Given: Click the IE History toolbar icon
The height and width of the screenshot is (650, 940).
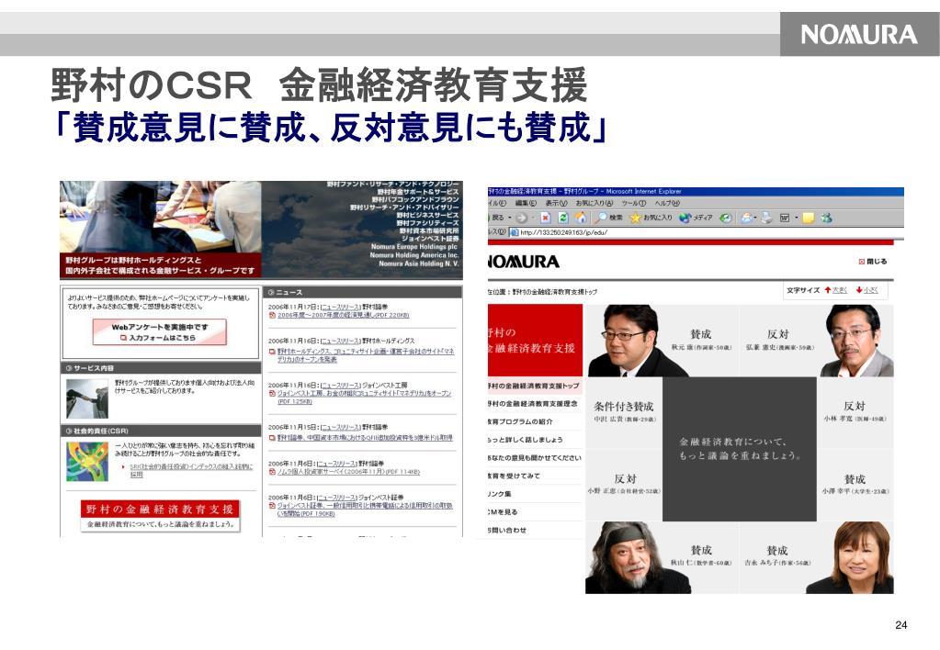Looking at the screenshot, I should point(725,219).
